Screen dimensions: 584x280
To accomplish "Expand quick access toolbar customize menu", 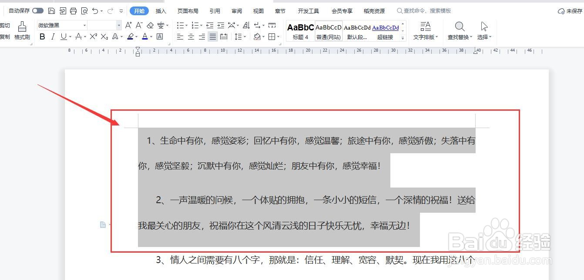I will tap(121, 11).
